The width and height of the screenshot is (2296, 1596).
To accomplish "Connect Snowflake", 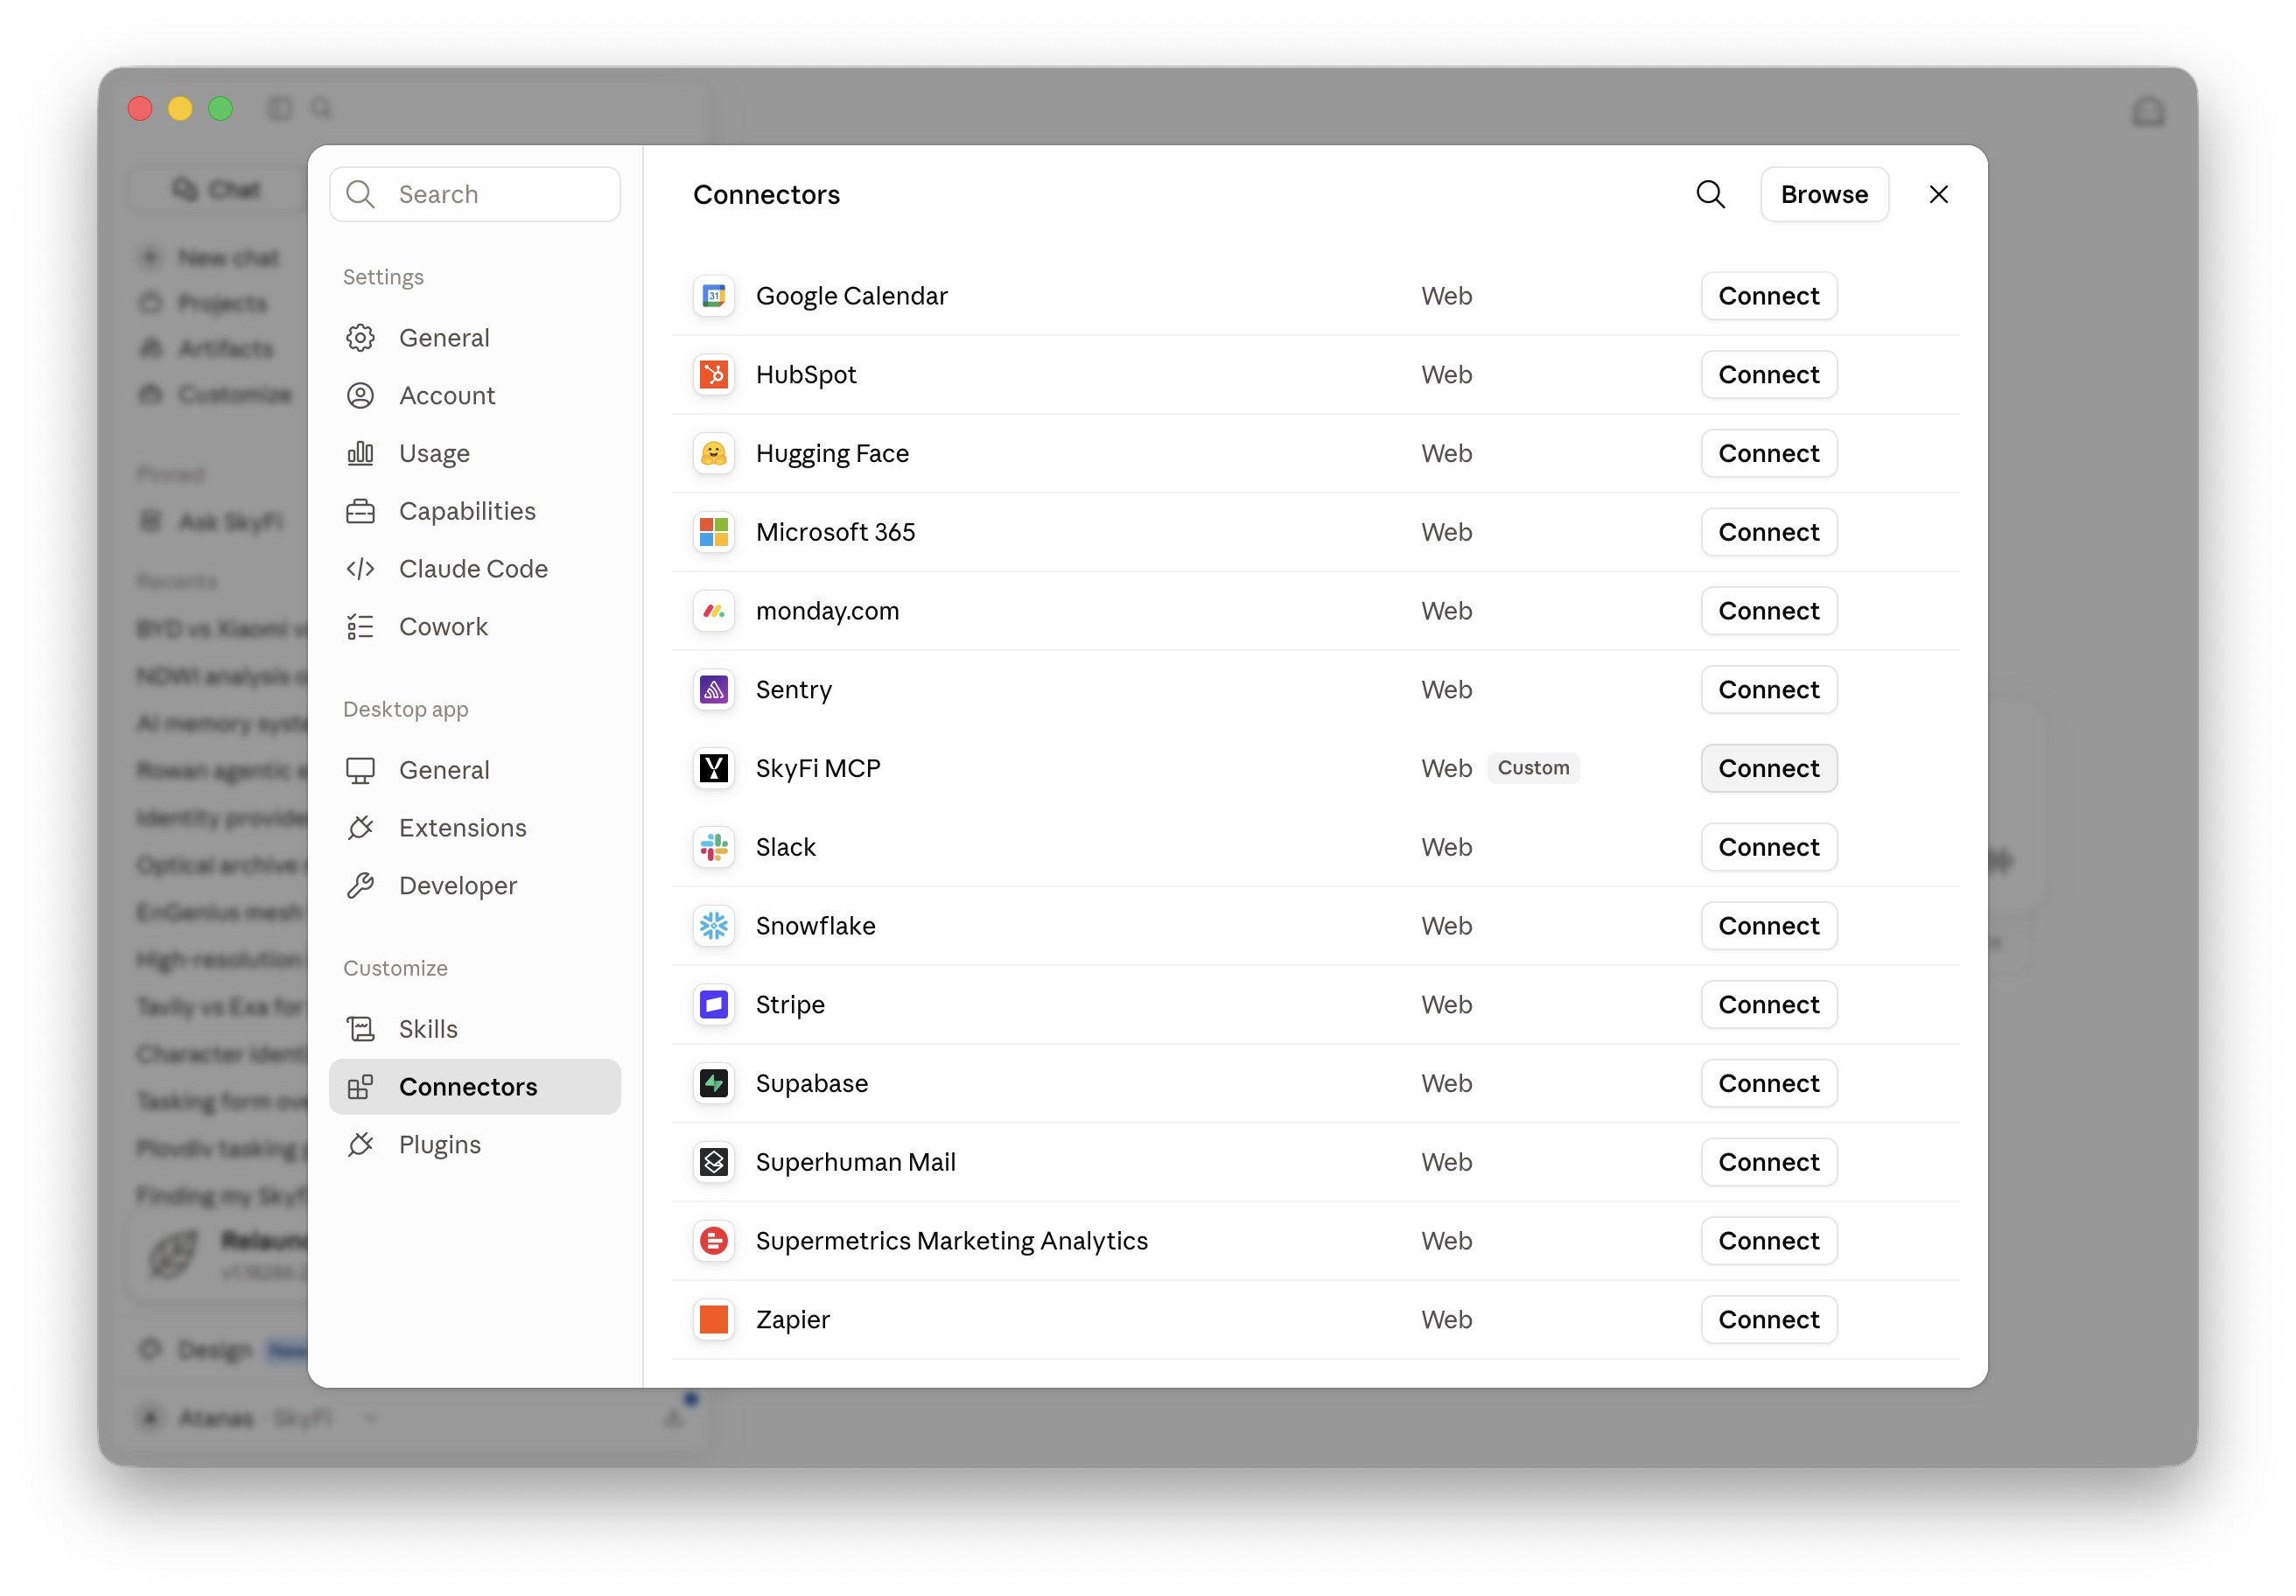I will pyautogui.click(x=1768, y=926).
